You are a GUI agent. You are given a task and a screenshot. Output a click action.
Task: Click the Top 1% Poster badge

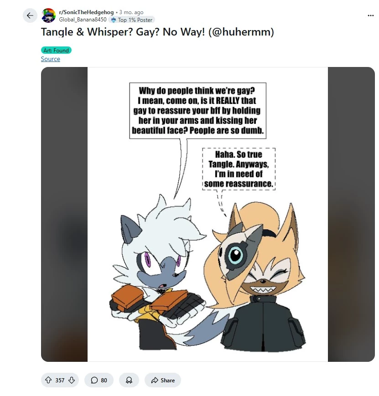point(131,20)
